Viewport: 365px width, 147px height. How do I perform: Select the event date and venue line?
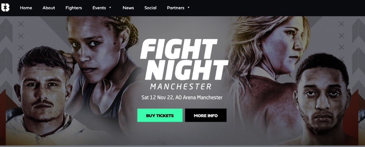click(182, 97)
